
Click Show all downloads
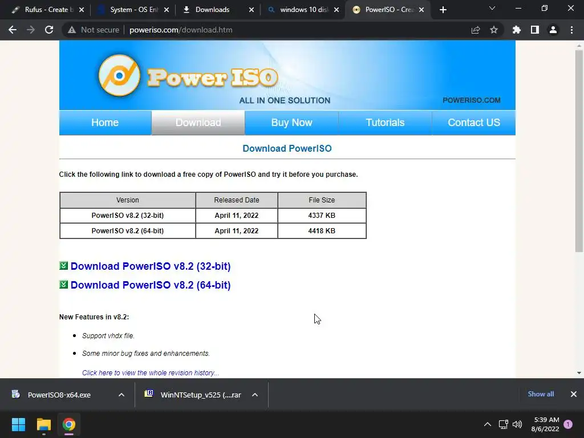pos(541,394)
